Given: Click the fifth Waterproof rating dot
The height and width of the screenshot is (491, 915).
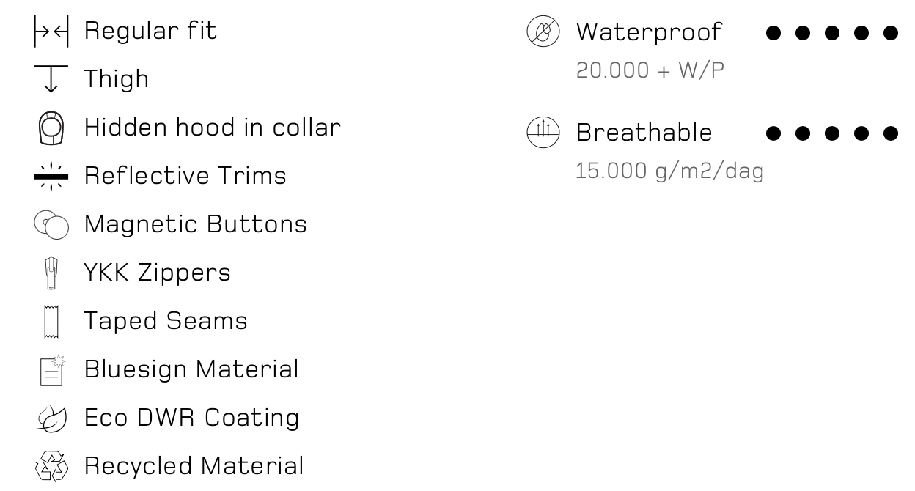Looking at the screenshot, I should coord(890,33).
